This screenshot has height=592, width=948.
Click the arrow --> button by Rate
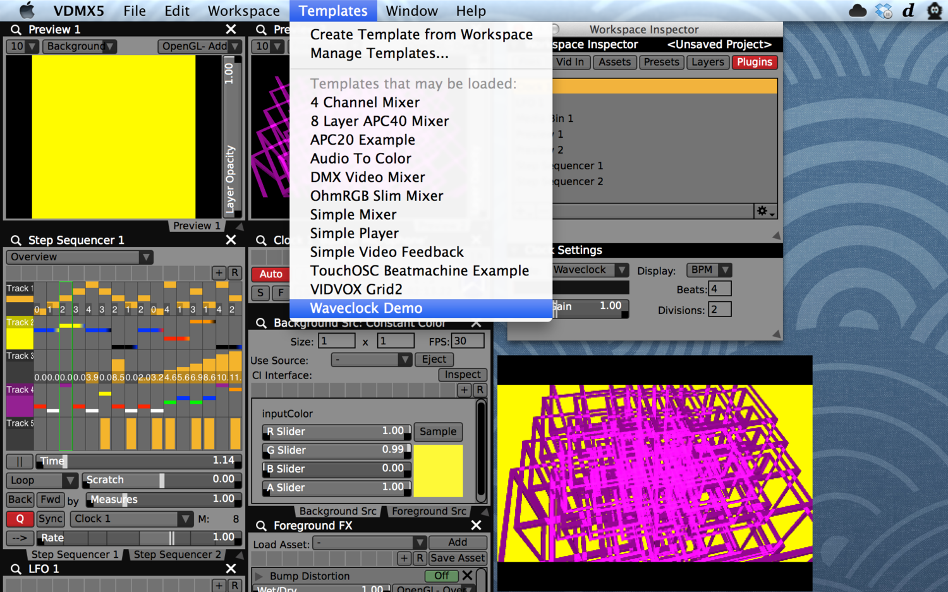click(x=20, y=538)
